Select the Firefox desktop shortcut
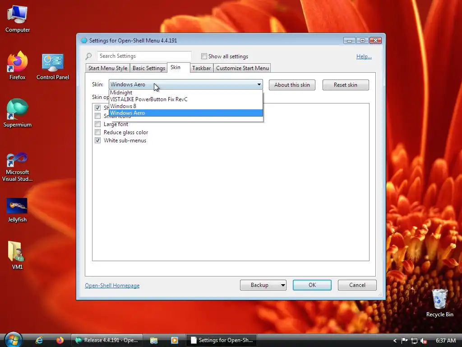 click(x=18, y=66)
